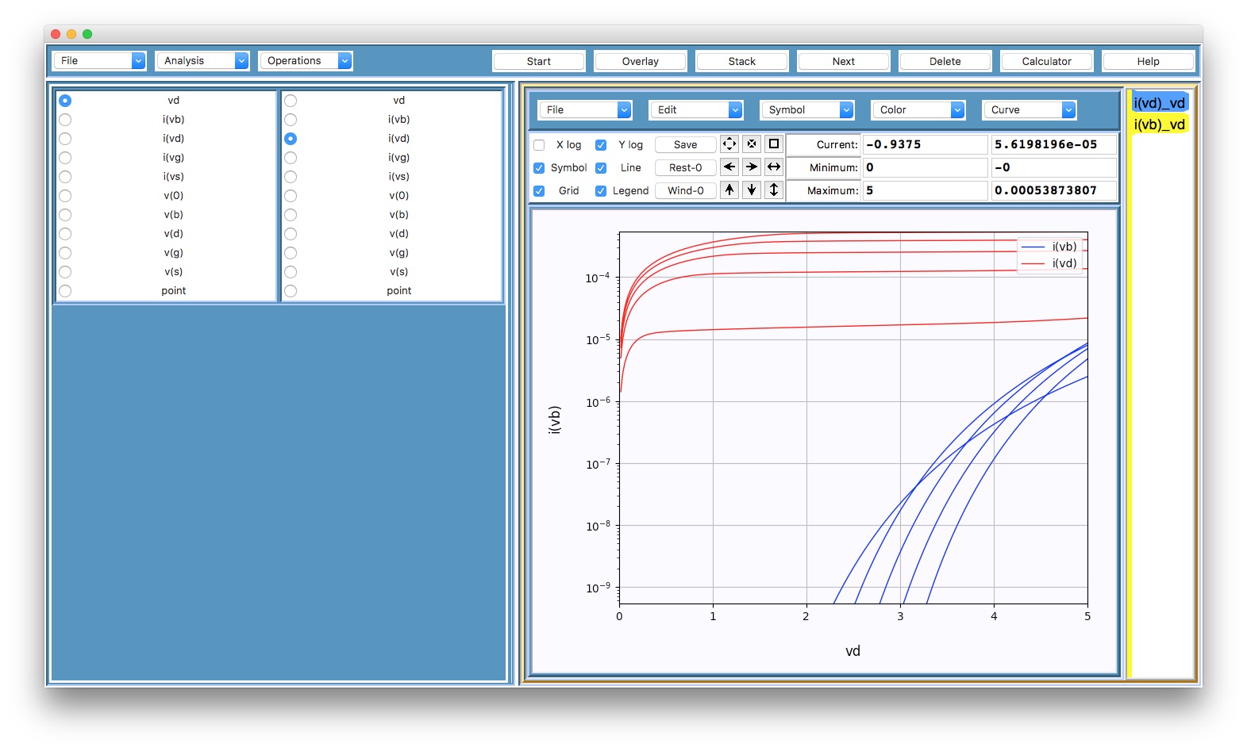Screen dimensions: 1247x751
Task: Disable the Grid checkbox
Action: 539,191
